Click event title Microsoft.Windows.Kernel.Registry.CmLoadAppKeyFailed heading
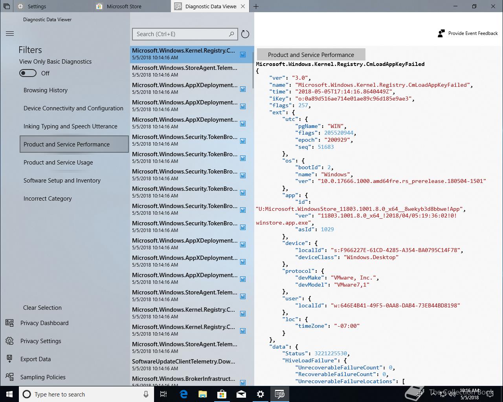 tap(340, 64)
